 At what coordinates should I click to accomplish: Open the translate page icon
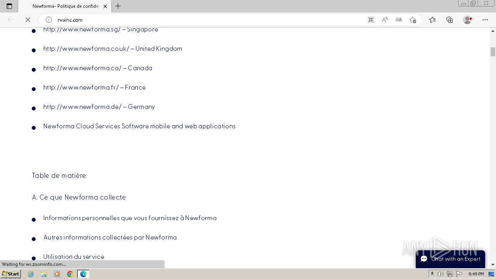pyautogui.click(x=399, y=20)
